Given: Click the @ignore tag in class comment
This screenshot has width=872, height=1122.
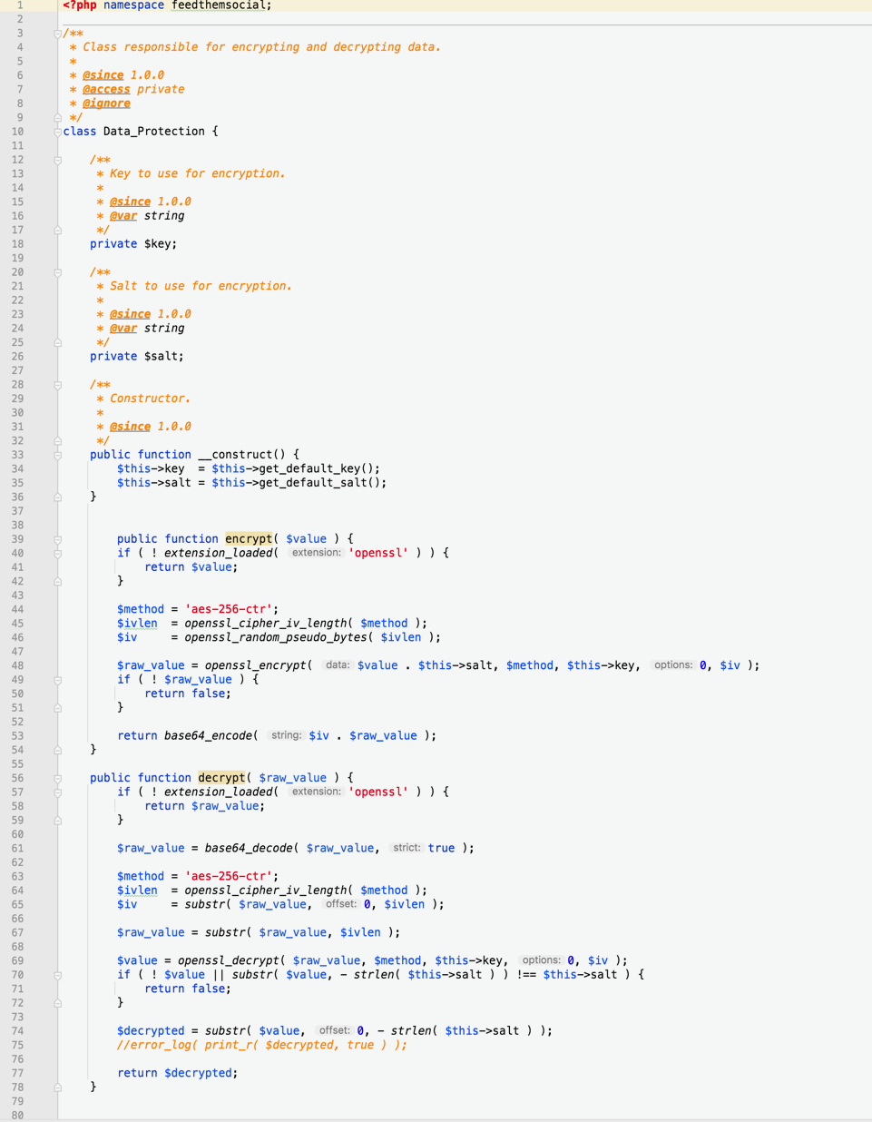Looking at the screenshot, I should pyautogui.click(x=106, y=103).
